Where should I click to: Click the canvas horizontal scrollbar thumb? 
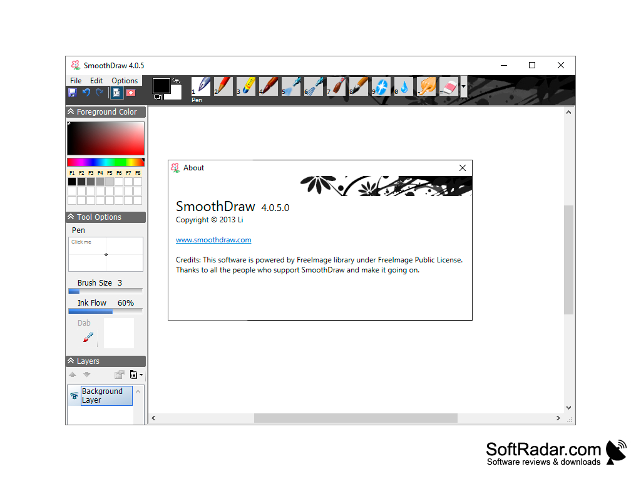(x=356, y=418)
